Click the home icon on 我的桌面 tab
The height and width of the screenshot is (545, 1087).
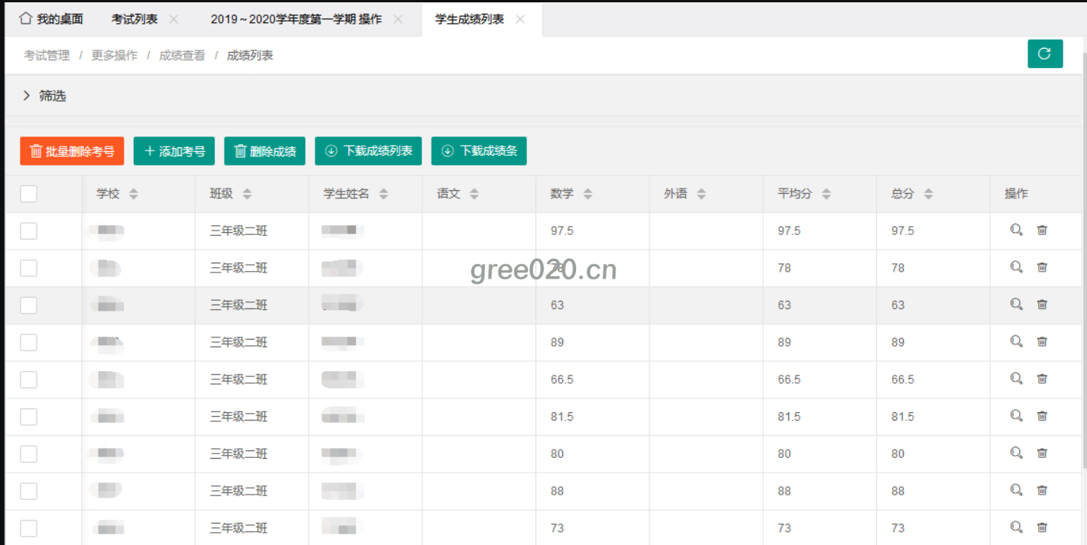[x=25, y=19]
